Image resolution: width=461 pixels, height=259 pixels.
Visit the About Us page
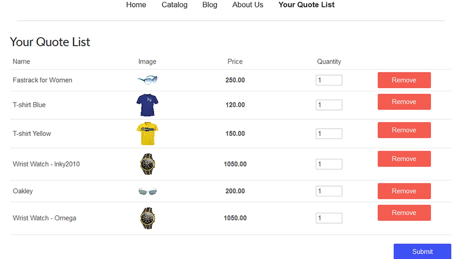click(x=248, y=5)
